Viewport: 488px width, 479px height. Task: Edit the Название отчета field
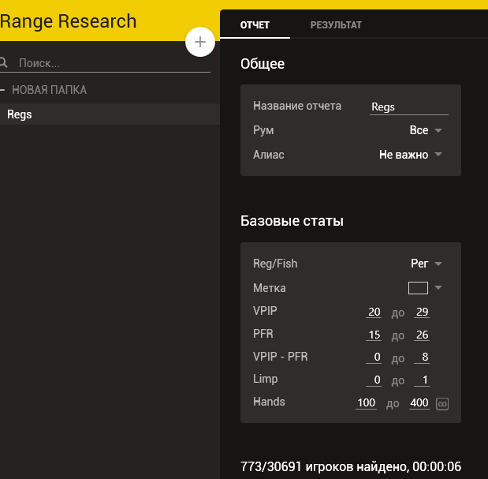(408, 107)
